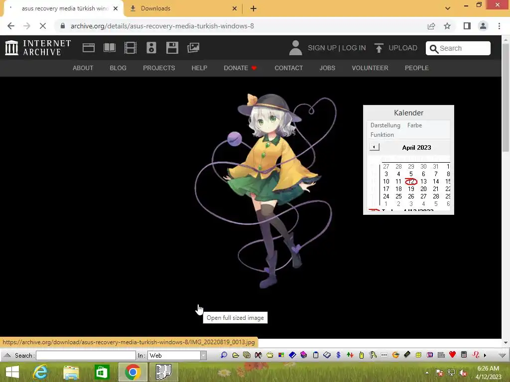Launch Internet Explorer from the taskbar
This screenshot has height=382, width=510.
(x=41, y=372)
